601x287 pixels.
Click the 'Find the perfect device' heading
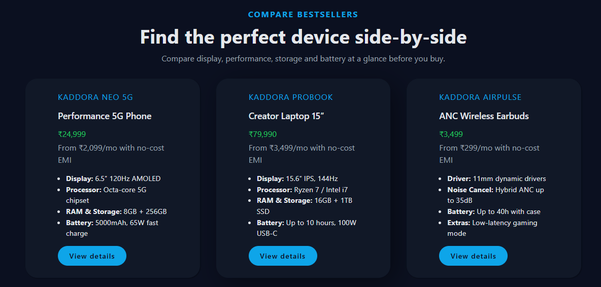click(303, 38)
